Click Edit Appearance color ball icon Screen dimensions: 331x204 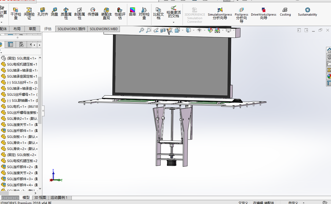[x=210, y=30]
